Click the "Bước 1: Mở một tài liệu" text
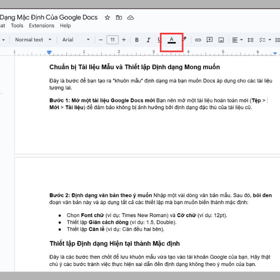 pos(102,100)
